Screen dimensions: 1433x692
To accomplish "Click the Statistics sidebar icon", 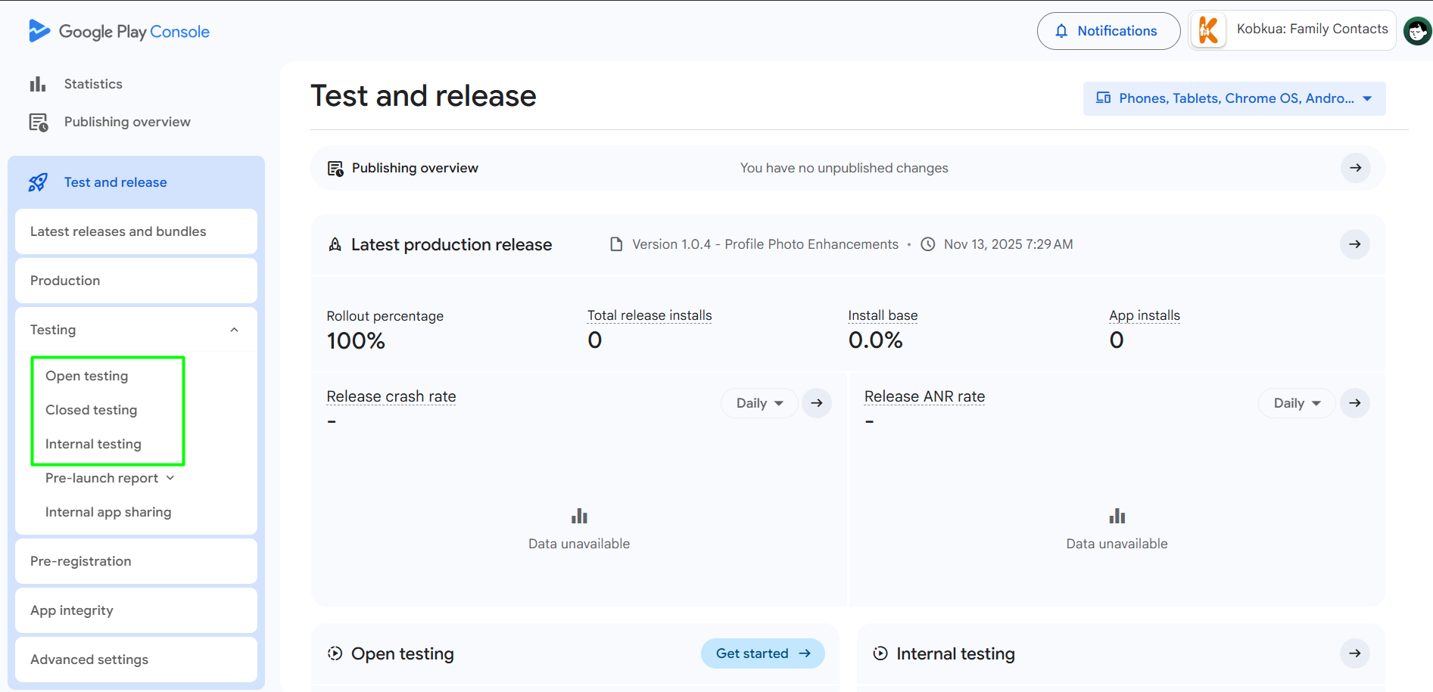I will pyautogui.click(x=38, y=83).
